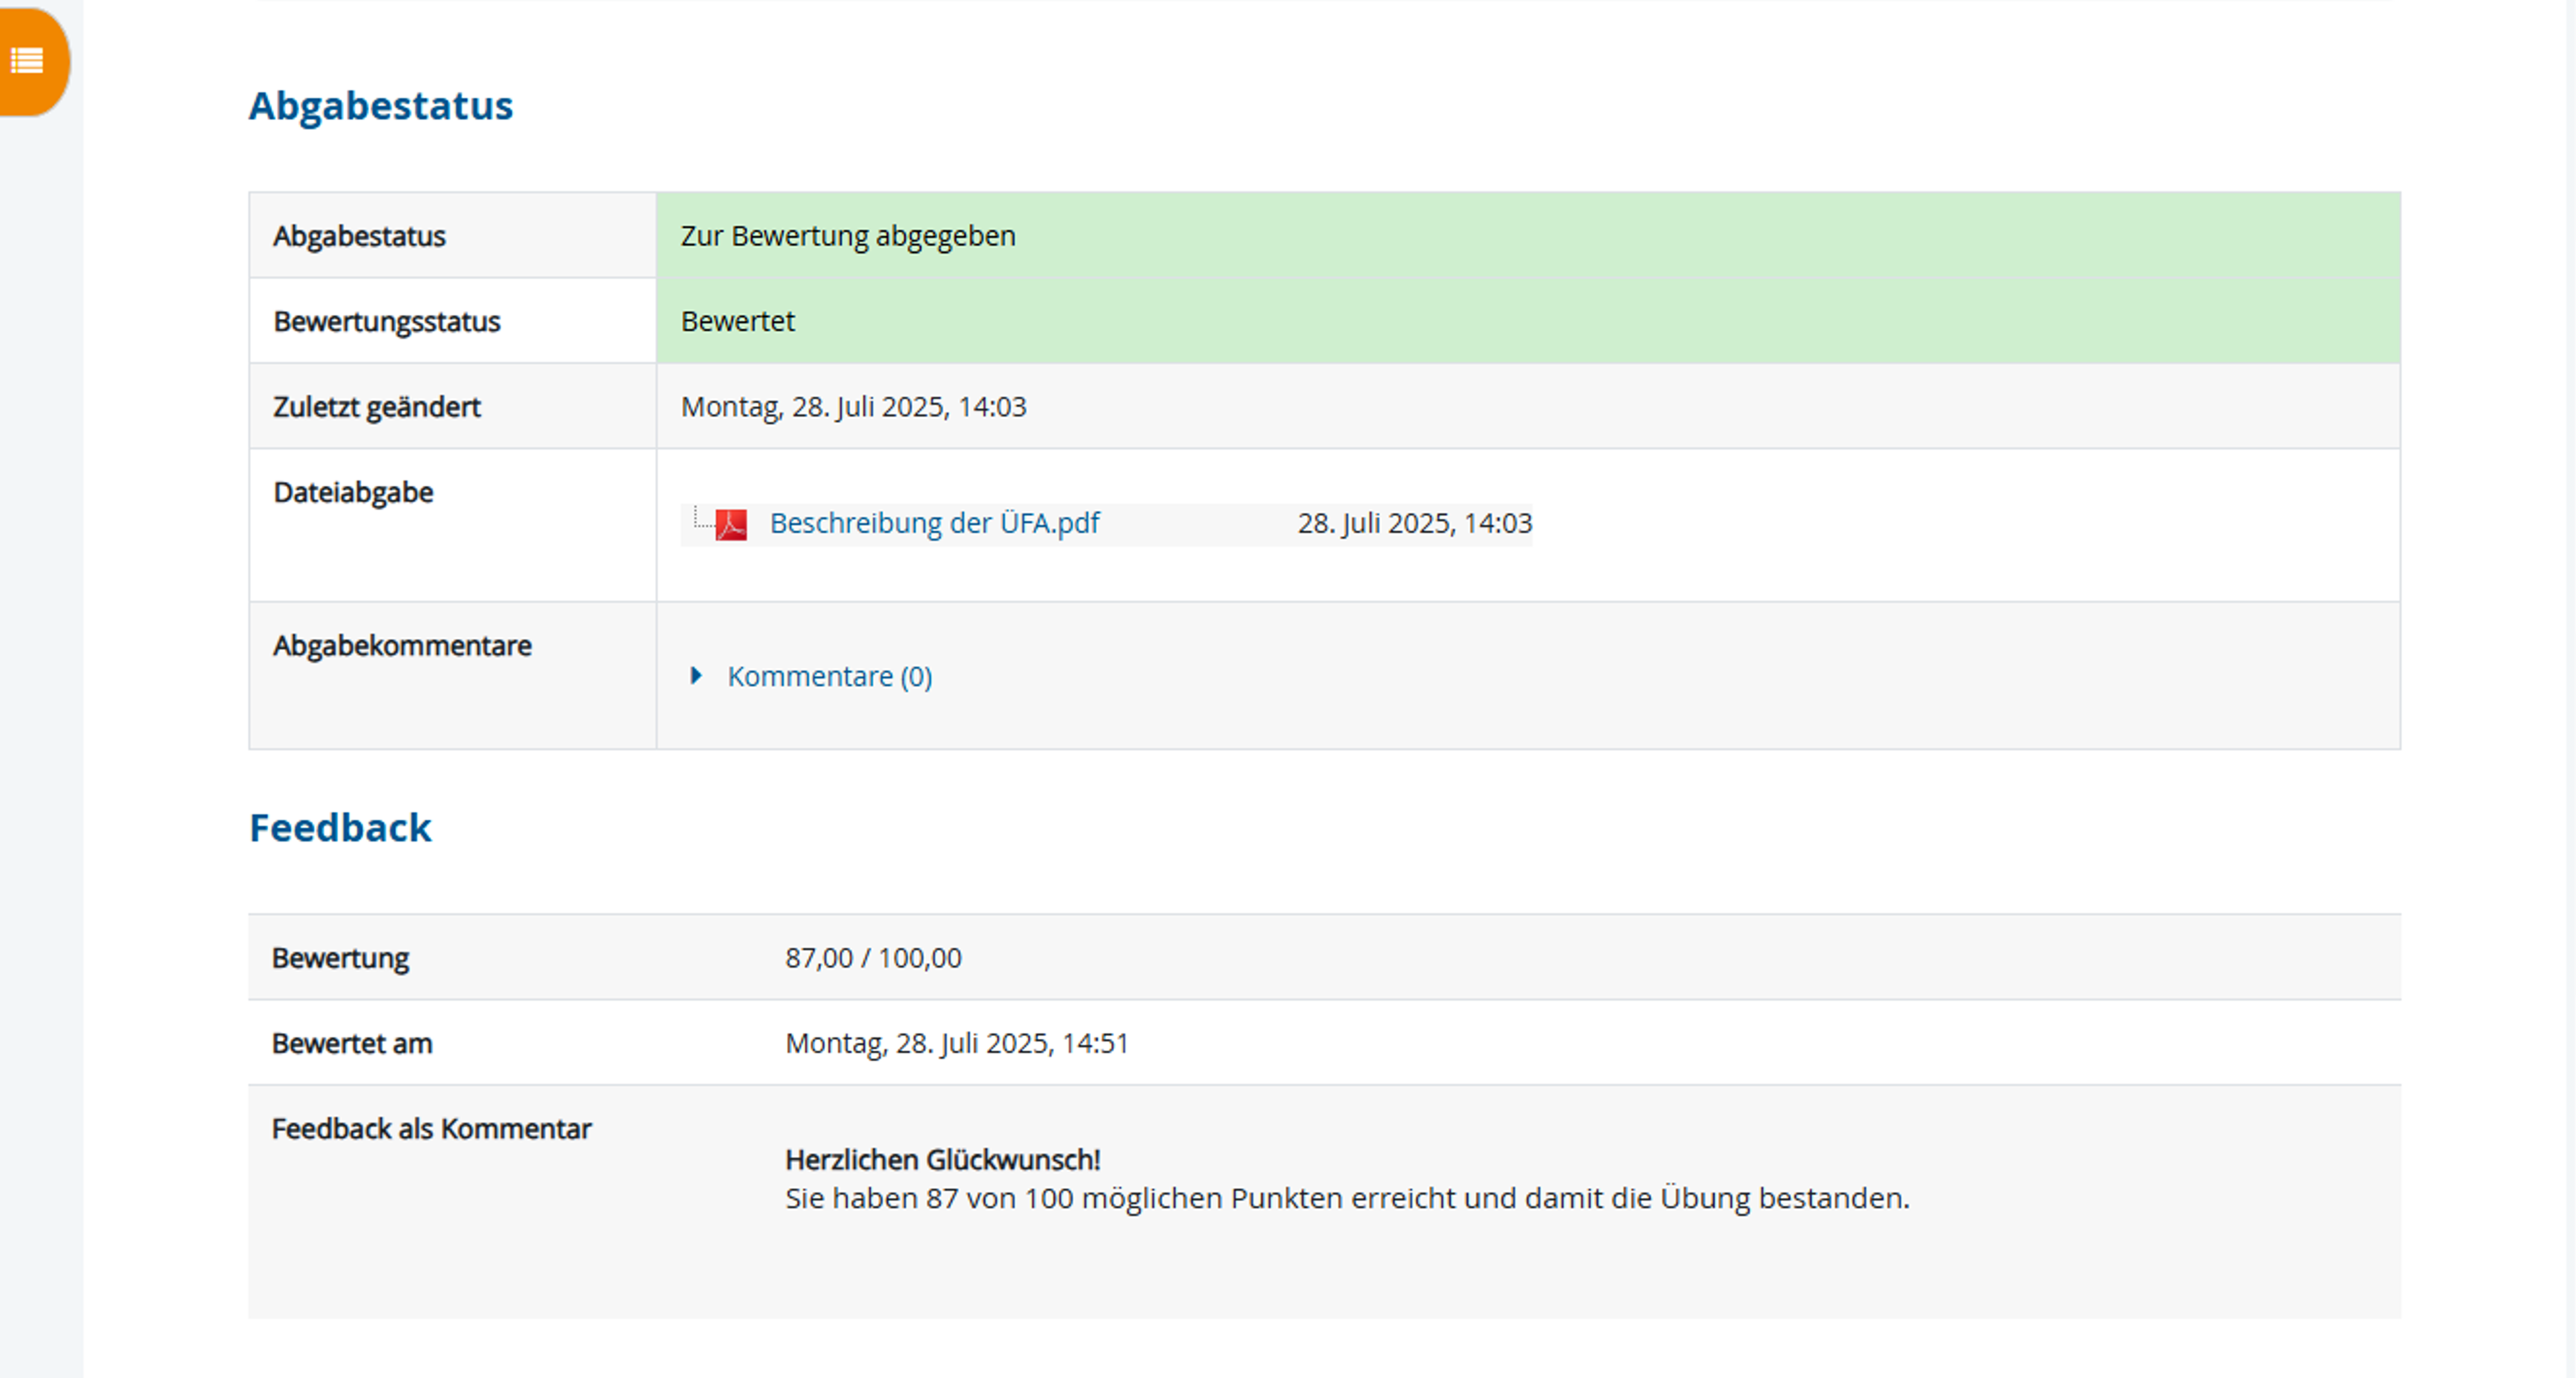Image resolution: width=2576 pixels, height=1378 pixels.
Task: Click the 'Bewertungsstatus' row label
Action: coord(386,322)
